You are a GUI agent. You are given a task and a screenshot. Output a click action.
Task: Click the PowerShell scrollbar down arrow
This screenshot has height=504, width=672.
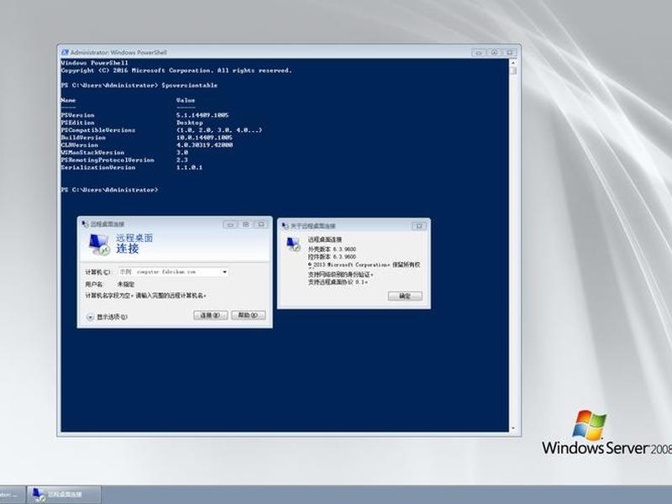pos(513,428)
